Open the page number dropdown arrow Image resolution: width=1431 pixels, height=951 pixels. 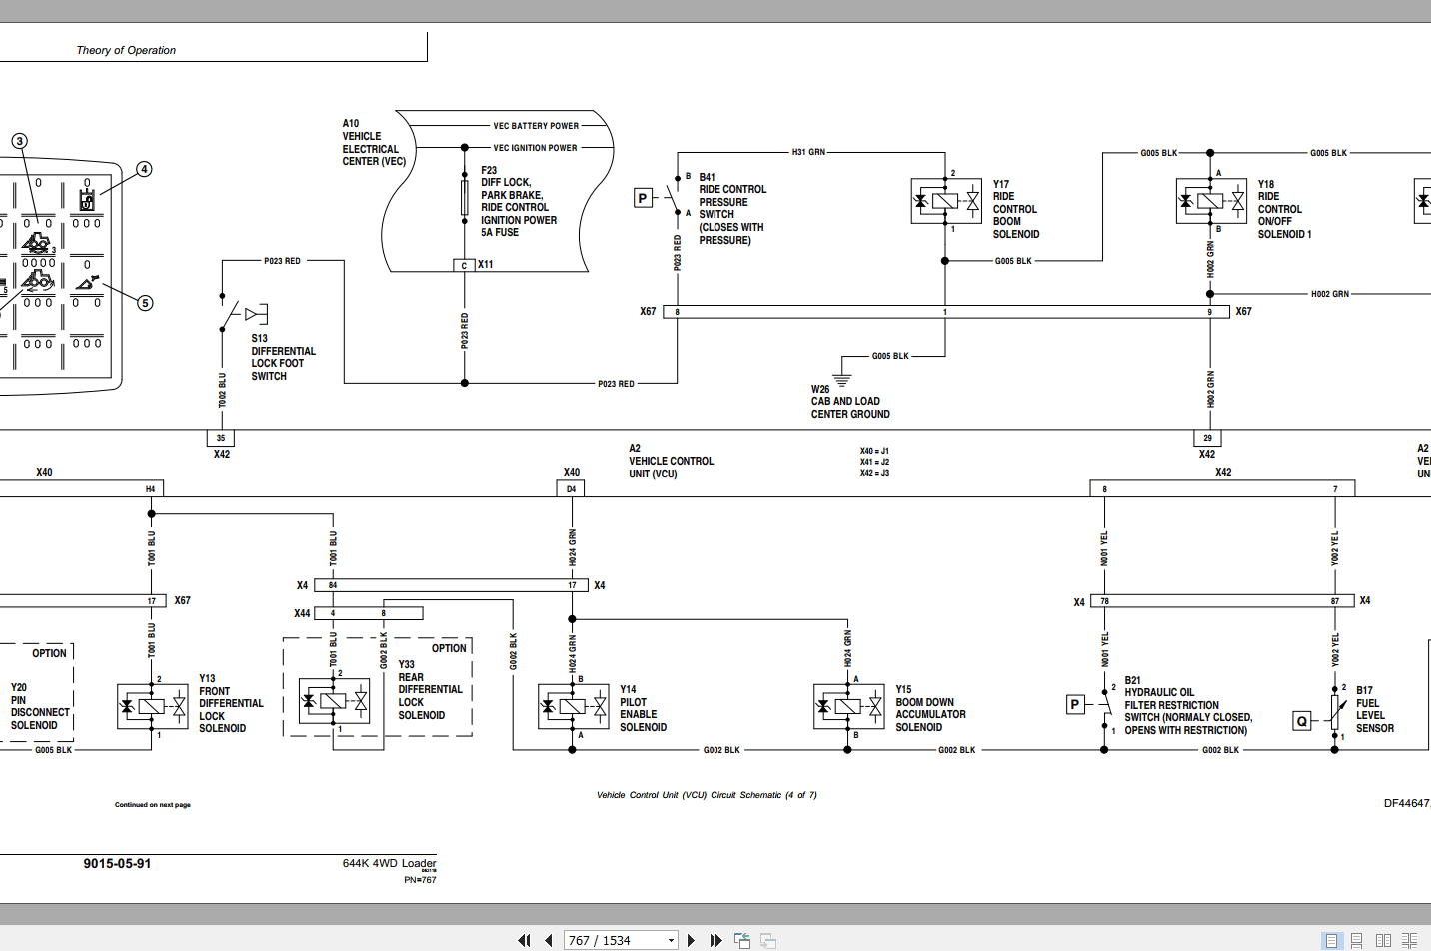671,940
